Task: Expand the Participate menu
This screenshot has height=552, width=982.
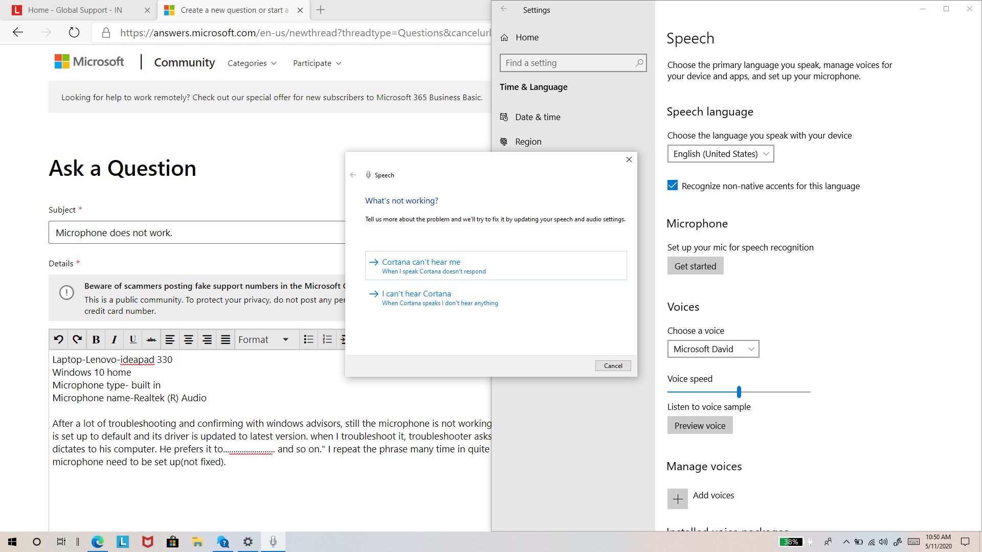Action: (x=317, y=63)
